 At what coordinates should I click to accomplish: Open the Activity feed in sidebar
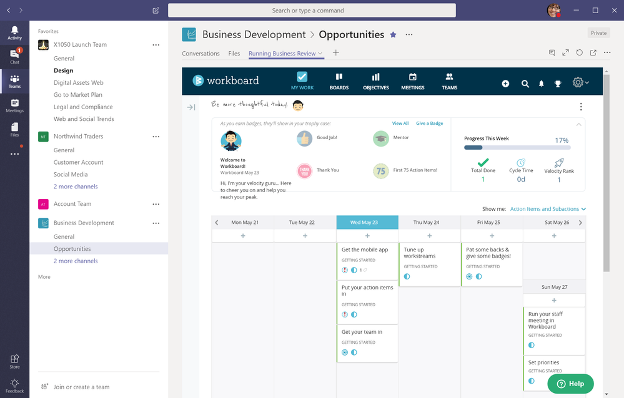[x=14, y=33]
